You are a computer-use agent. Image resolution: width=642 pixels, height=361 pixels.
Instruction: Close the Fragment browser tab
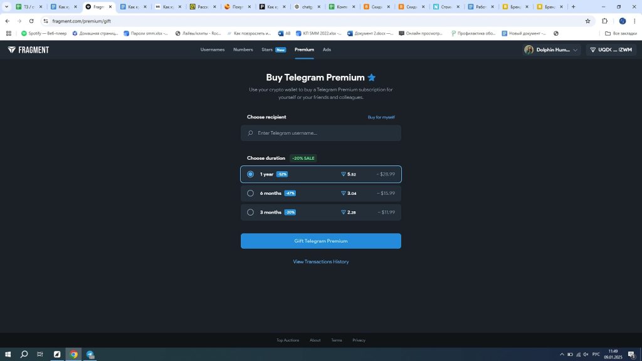click(110, 6)
